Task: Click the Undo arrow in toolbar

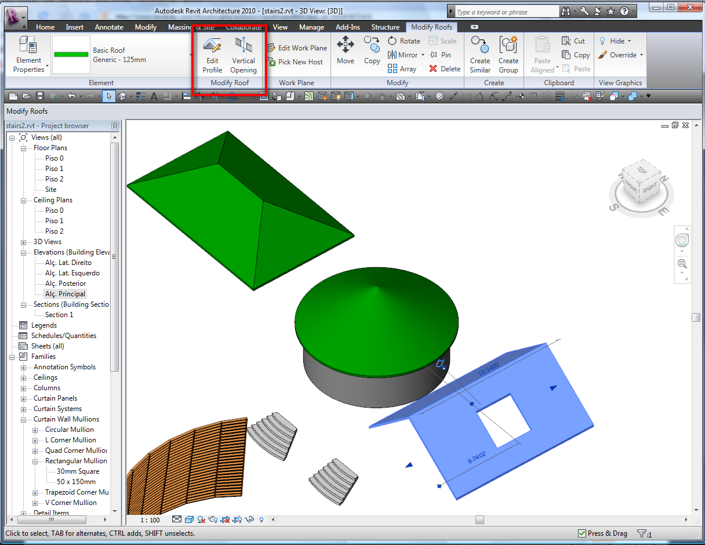Action: 72,96
